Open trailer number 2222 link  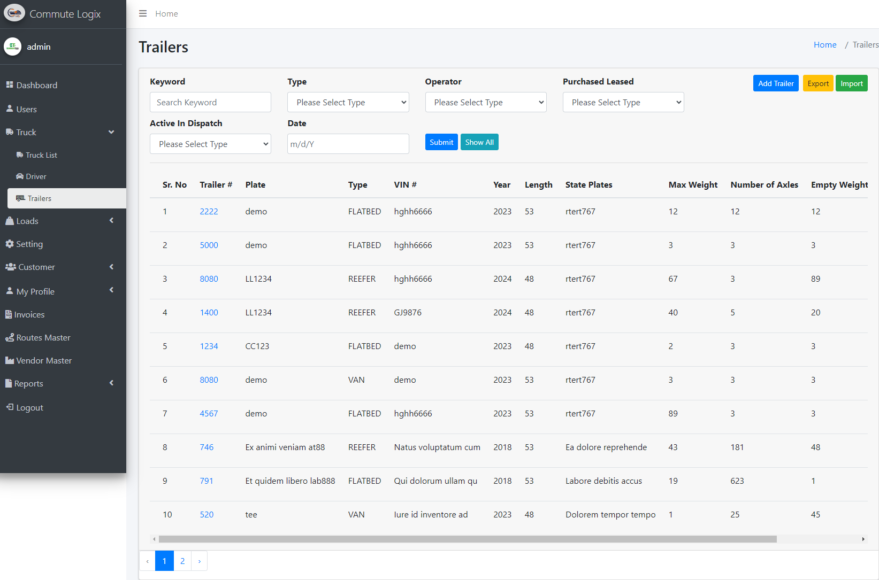coord(209,211)
